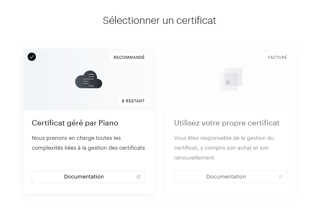This screenshot has width=325, height=213.
Task: Click the external link icon under Utilisez votre propre certificat
Action: pos(281,177)
